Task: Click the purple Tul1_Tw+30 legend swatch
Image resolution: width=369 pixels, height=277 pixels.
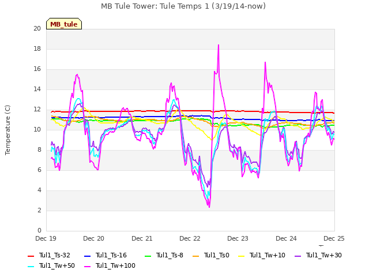Action: tap(298, 256)
